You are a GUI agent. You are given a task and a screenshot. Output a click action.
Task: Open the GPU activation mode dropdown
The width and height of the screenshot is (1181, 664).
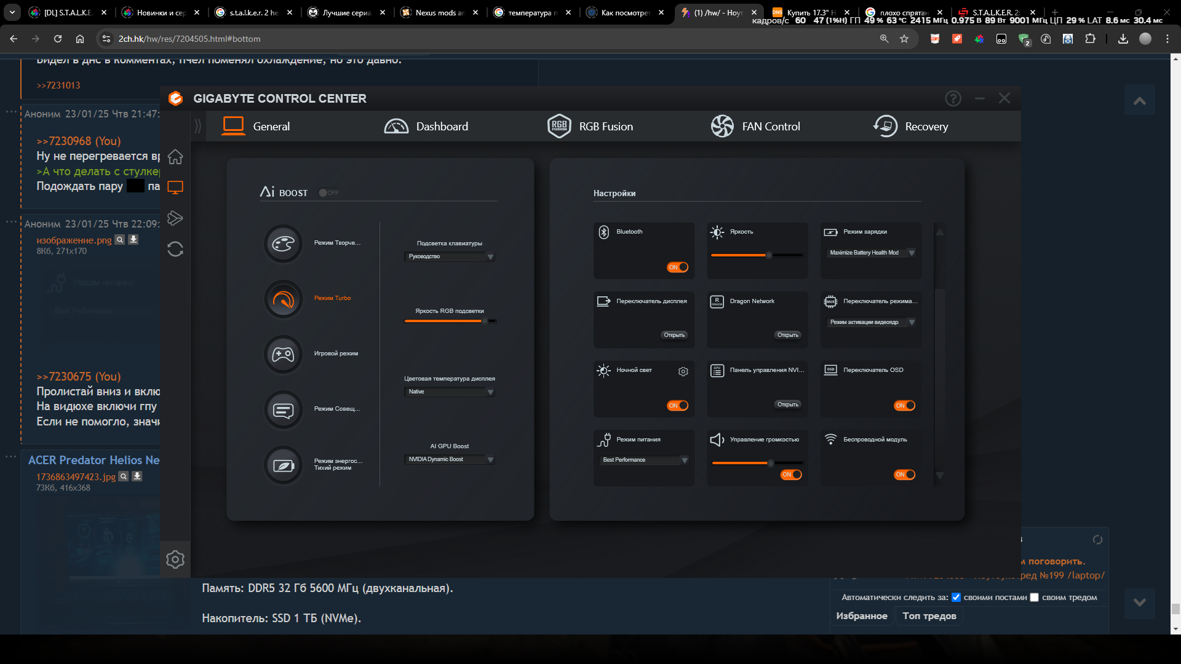click(x=870, y=322)
